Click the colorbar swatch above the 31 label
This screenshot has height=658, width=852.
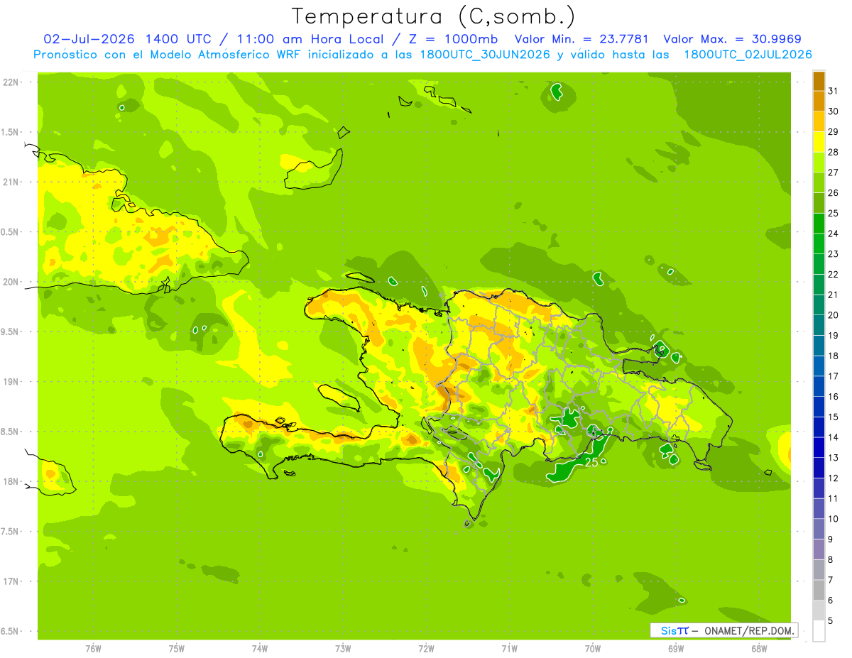tap(819, 81)
